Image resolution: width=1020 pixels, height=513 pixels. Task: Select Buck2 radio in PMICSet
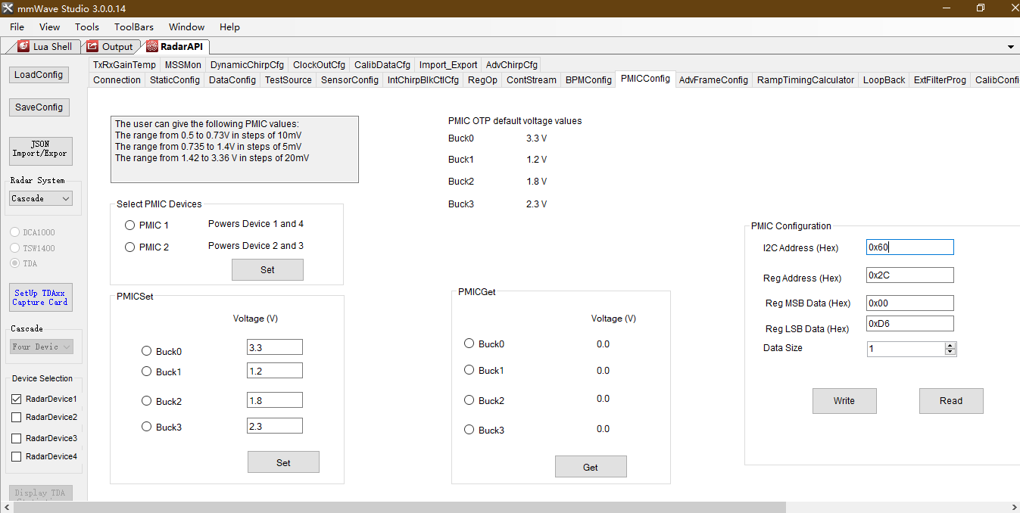(x=147, y=401)
